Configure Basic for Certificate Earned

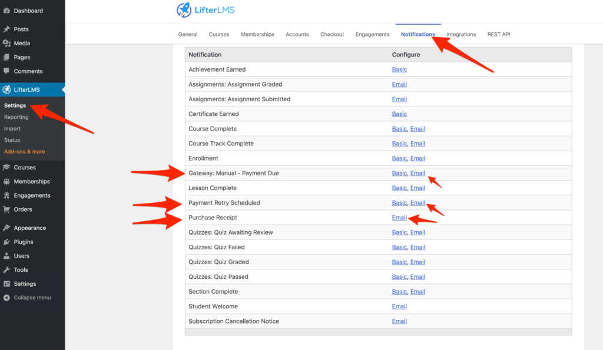coord(399,114)
